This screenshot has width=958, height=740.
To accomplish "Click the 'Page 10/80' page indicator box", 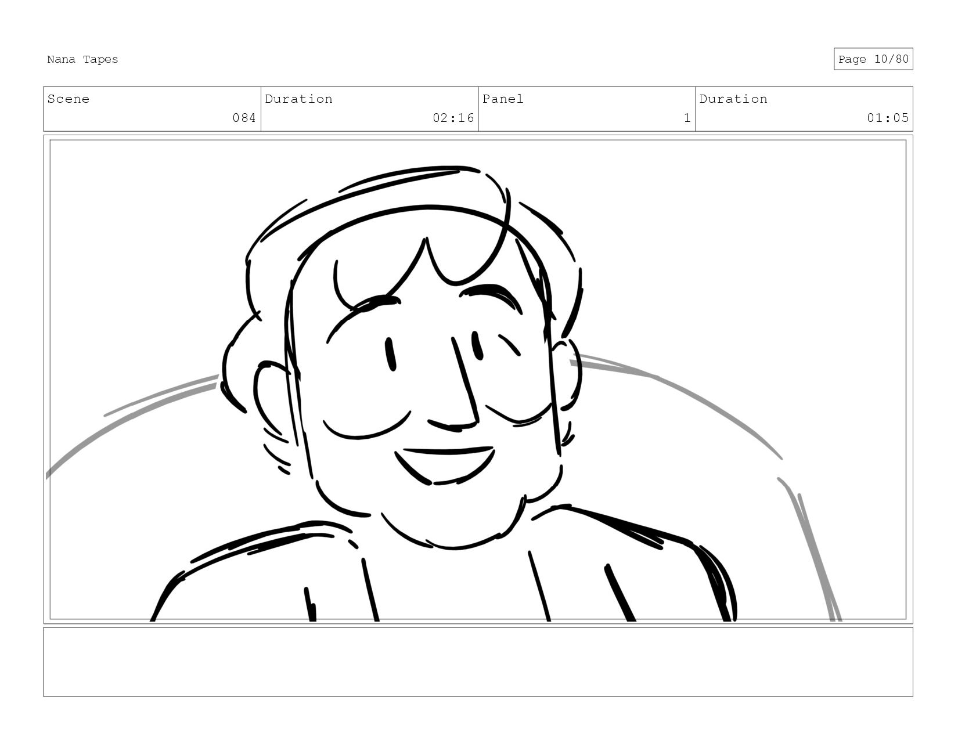I will pos(873,59).
